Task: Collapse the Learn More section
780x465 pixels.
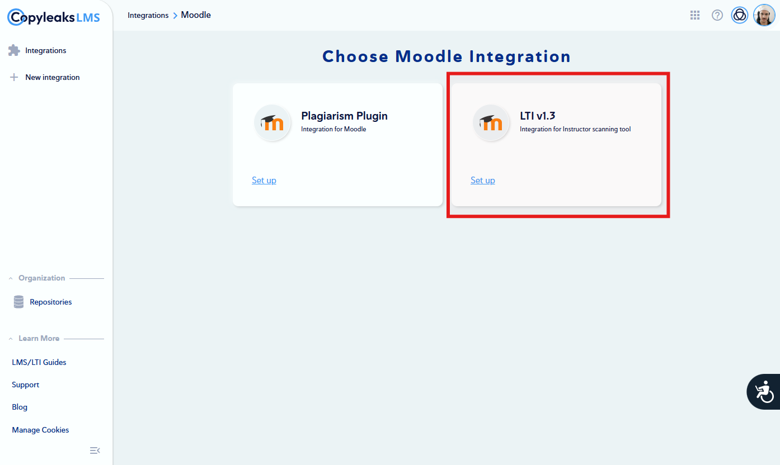Action: 11,339
